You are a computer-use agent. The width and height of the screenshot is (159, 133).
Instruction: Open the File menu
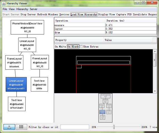5,9
